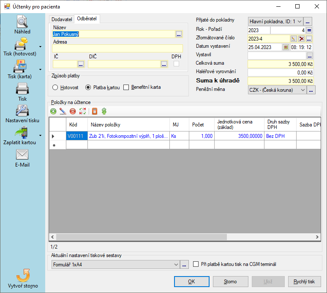Click the new row asterisk marker
Screen dimensions: 327x293
pyautogui.click(x=54, y=145)
